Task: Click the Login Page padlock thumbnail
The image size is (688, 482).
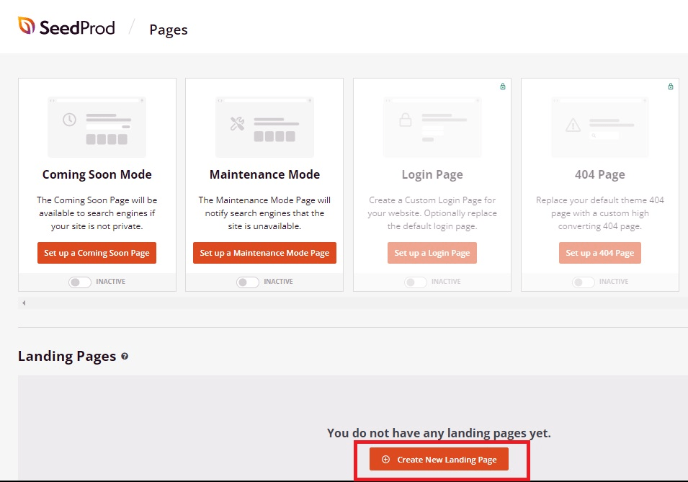Action: click(432, 127)
